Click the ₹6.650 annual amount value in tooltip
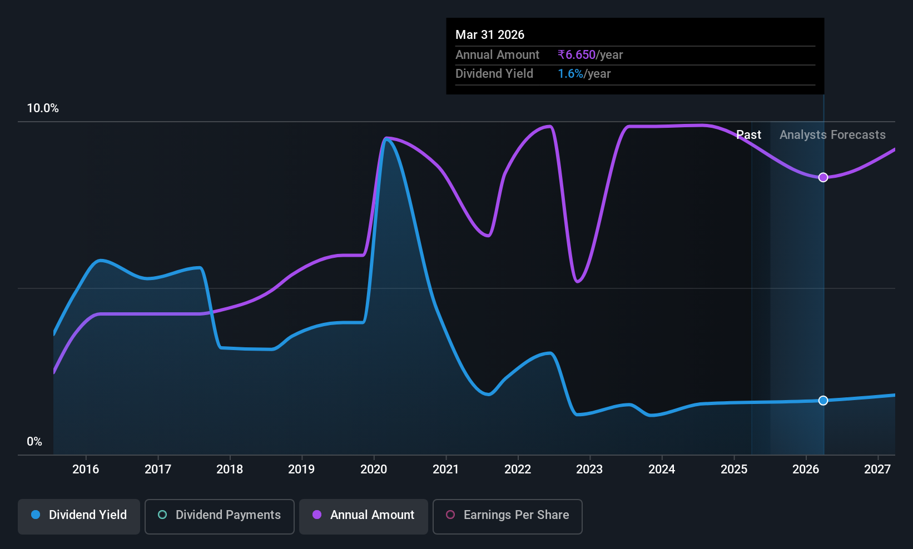 pos(577,55)
